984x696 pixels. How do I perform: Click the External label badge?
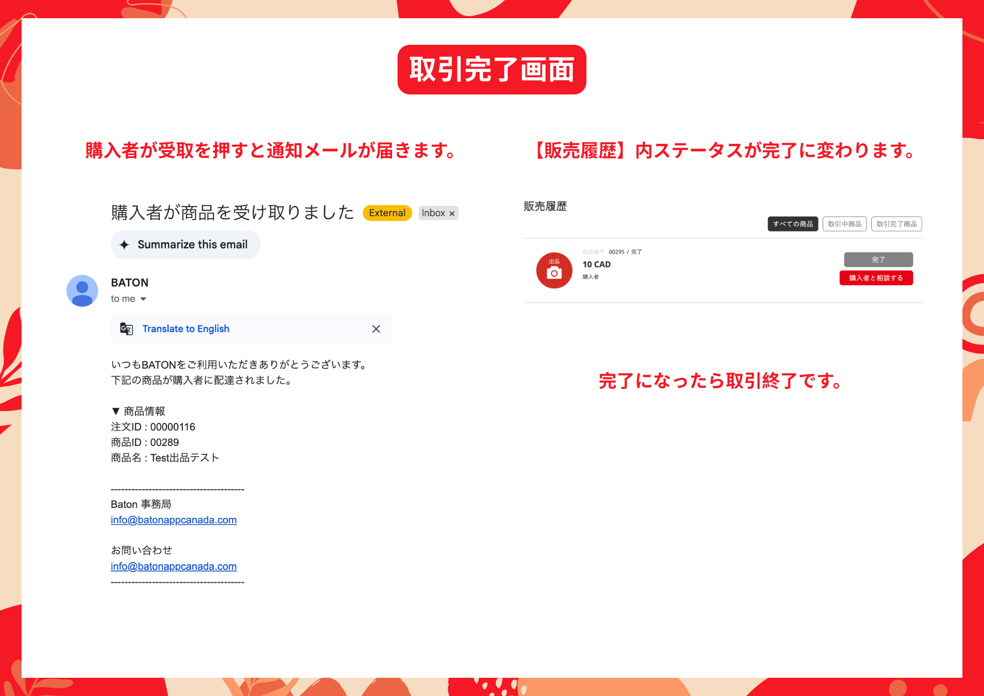(x=387, y=213)
